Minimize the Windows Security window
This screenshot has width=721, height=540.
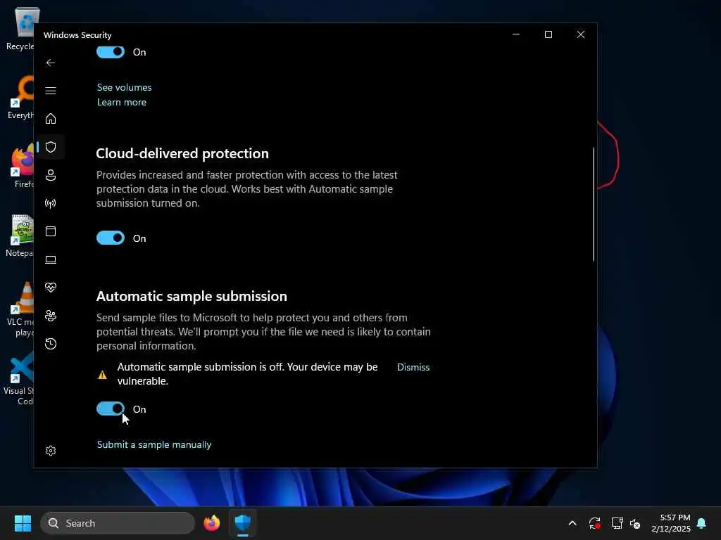516,34
